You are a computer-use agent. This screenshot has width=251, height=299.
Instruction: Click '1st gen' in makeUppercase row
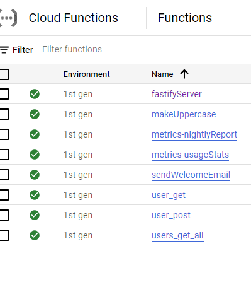point(78,114)
